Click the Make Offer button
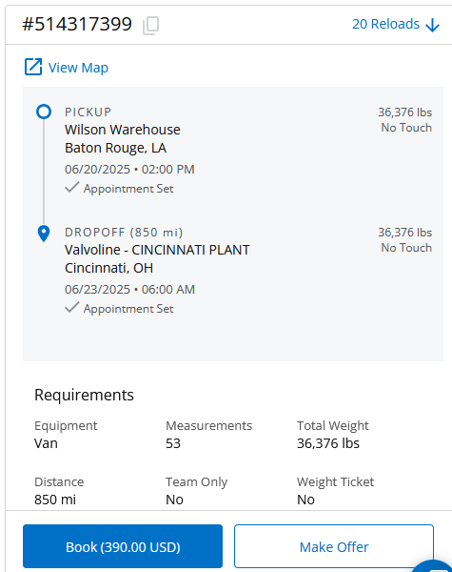 point(334,546)
